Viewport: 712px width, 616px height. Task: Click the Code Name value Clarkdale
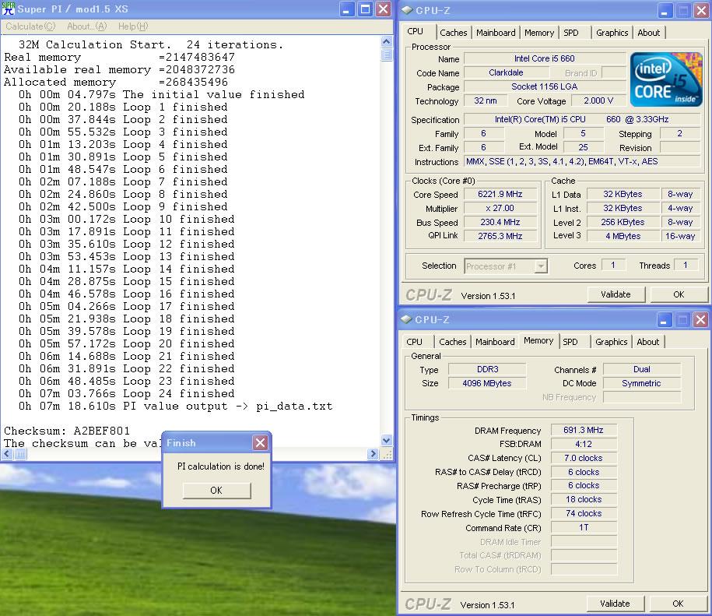click(x=506, y=72)
